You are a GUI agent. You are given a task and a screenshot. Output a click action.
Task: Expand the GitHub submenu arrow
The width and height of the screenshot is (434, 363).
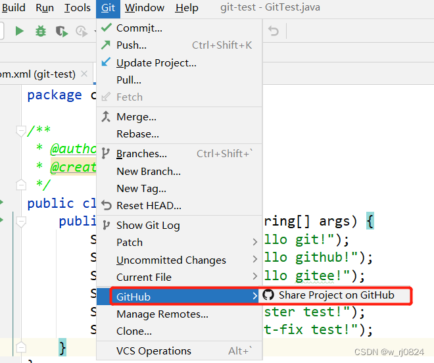click(255, 296)
